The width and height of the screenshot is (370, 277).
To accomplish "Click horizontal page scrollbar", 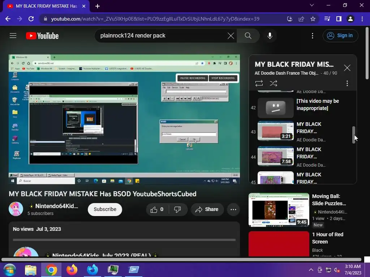I will pyautogui.click(x=181, y=260).
